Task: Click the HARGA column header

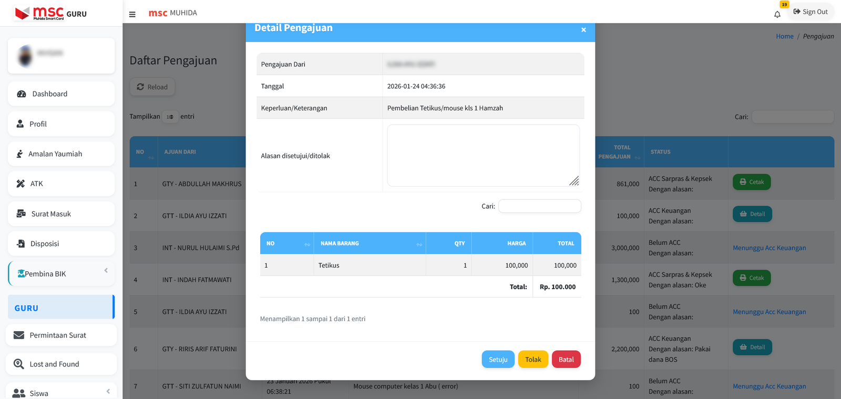Action: [502, 243]
